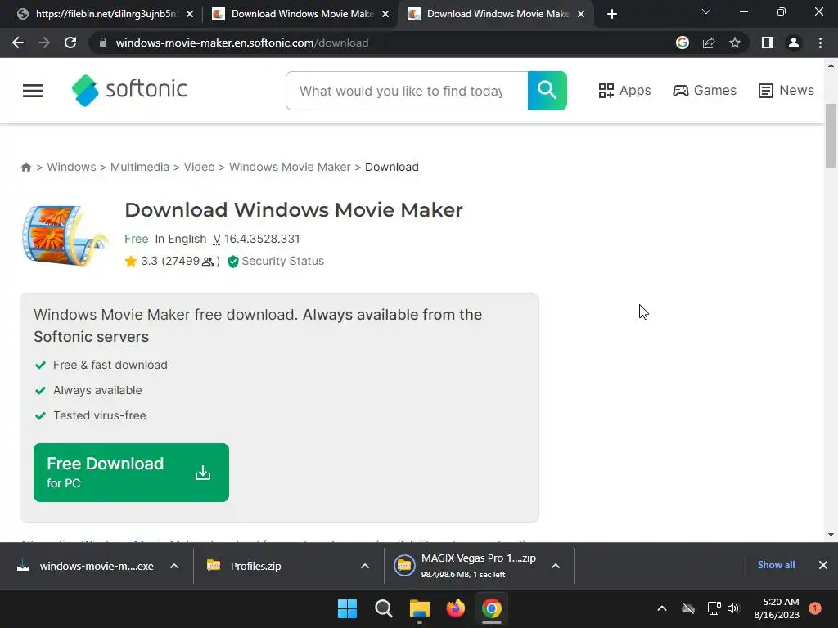This screenshot has width=838, height=628.
Task: Click the Windows Movie Maker app thumbnail
Action: tap(64, 235)
